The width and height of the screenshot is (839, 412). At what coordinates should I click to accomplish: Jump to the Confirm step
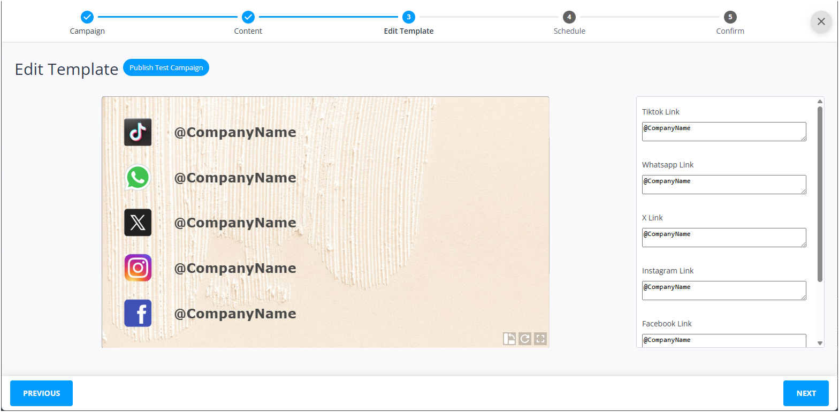(x=730, y=17)
